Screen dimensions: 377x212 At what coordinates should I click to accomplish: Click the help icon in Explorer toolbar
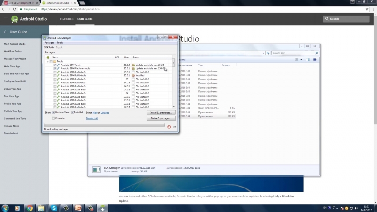(315, 60)
